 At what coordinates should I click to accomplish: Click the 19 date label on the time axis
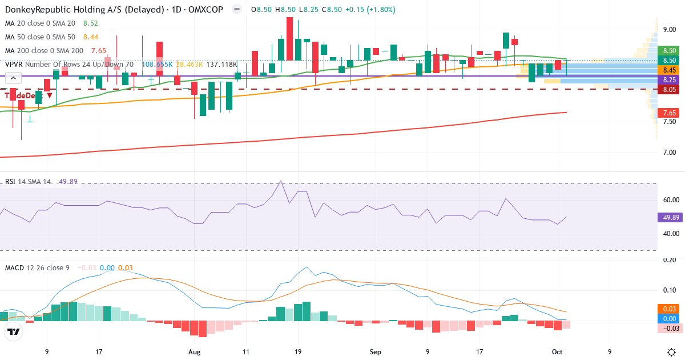[x=298, y=351]
